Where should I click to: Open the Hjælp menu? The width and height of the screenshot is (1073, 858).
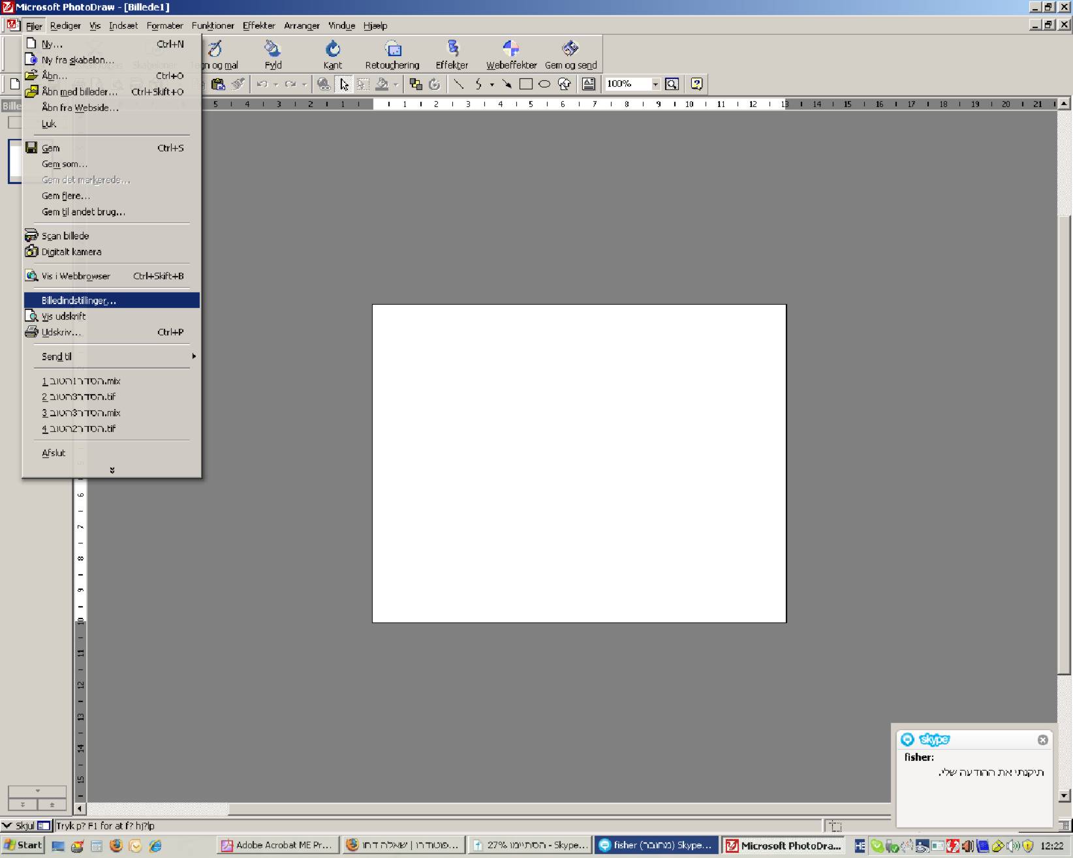tap(375, 26)
